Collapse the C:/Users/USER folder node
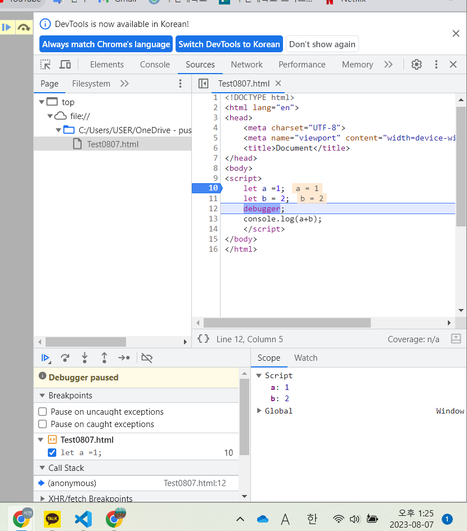 (59, 130)
